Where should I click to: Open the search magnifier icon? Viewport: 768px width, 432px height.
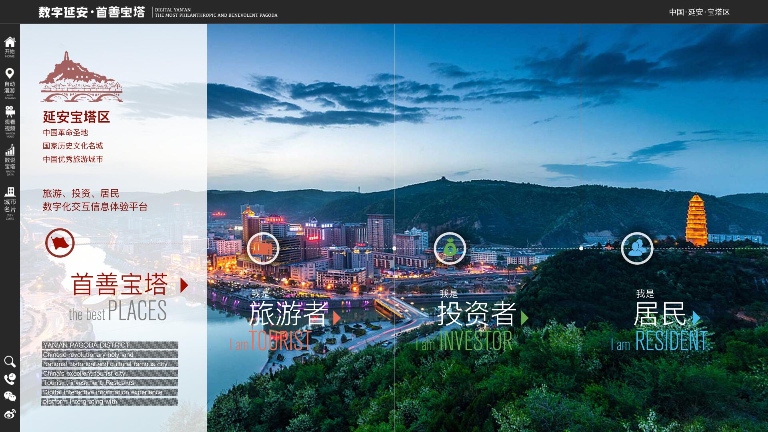[x=10, y=362]
